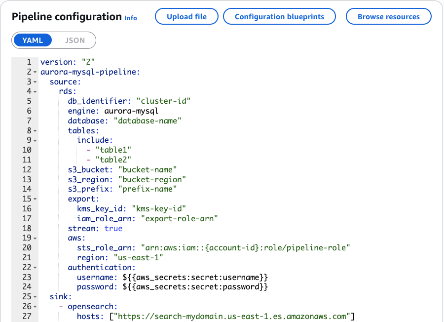Collapse the aws block on line 19

pyautogui.click(x=35, y=239)
